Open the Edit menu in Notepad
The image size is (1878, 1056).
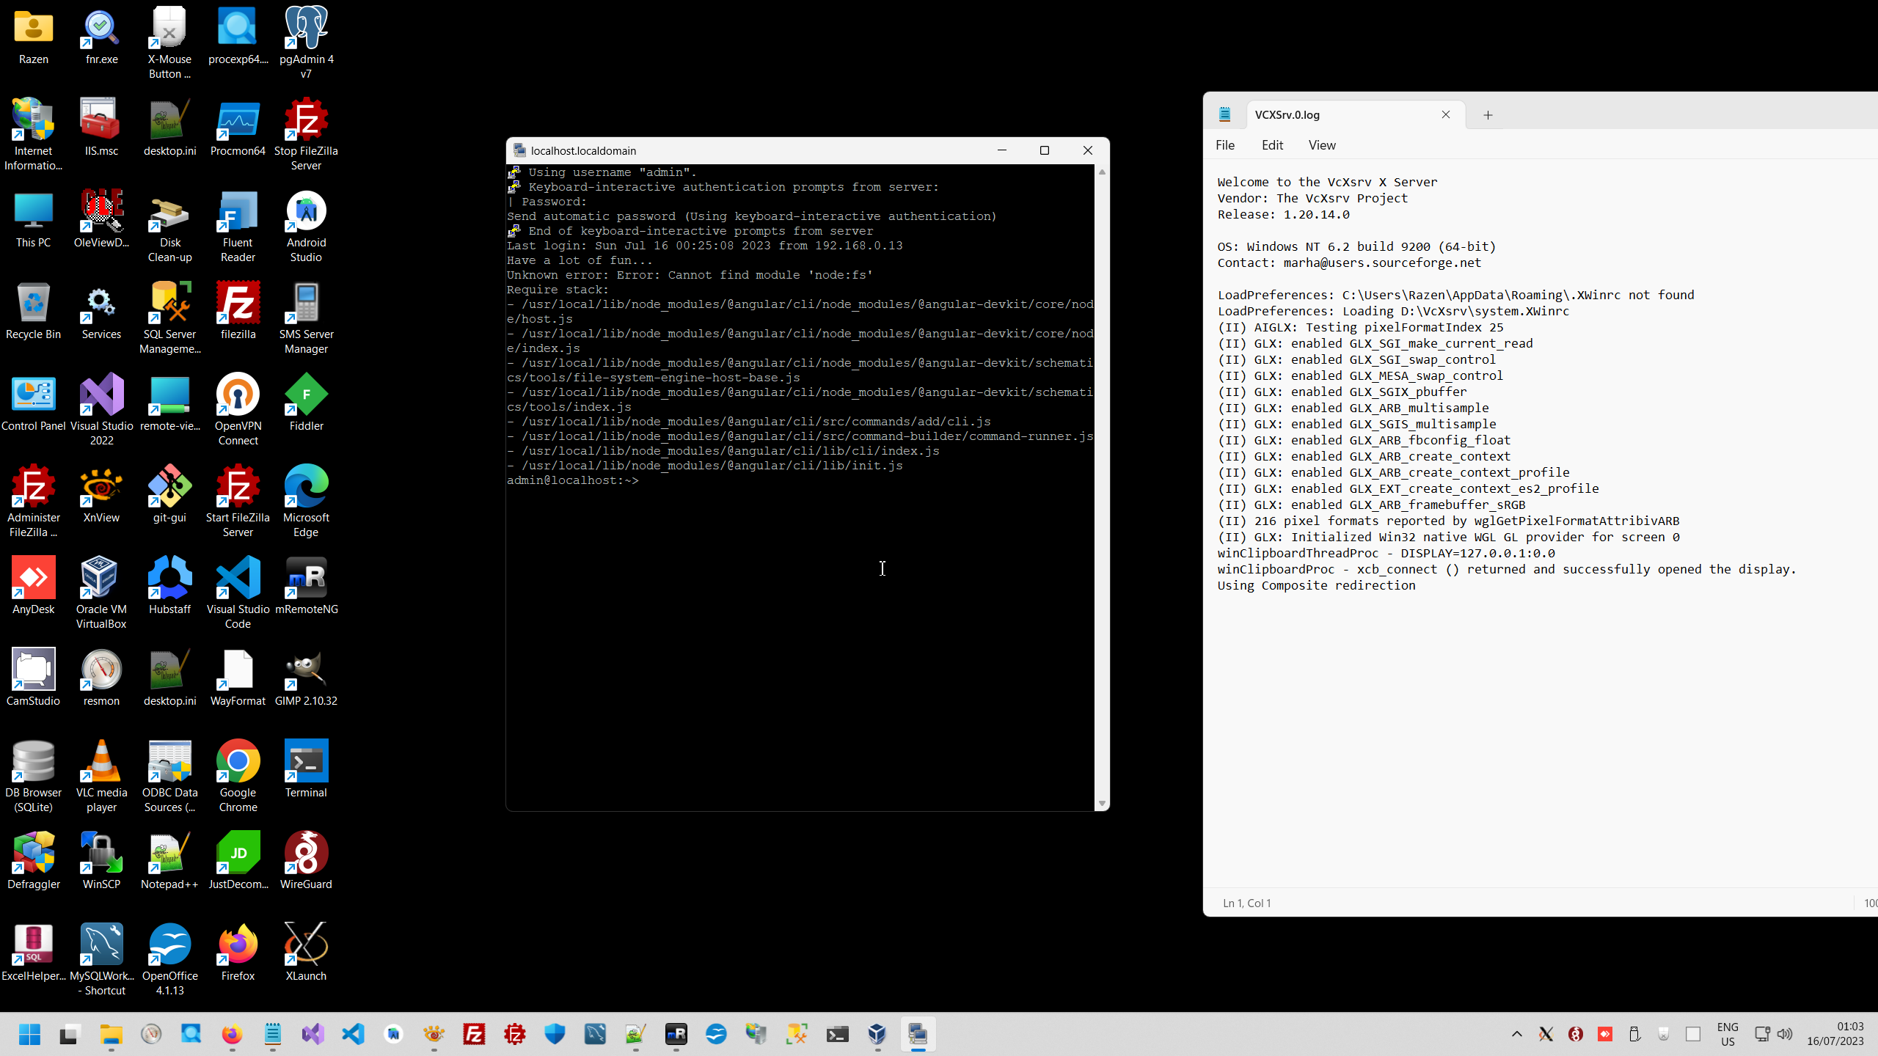(1271, 144)
